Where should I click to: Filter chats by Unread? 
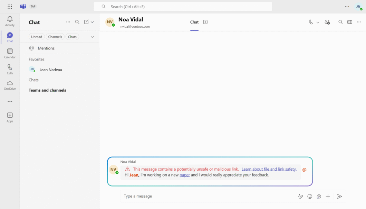(x=37, y=37)
